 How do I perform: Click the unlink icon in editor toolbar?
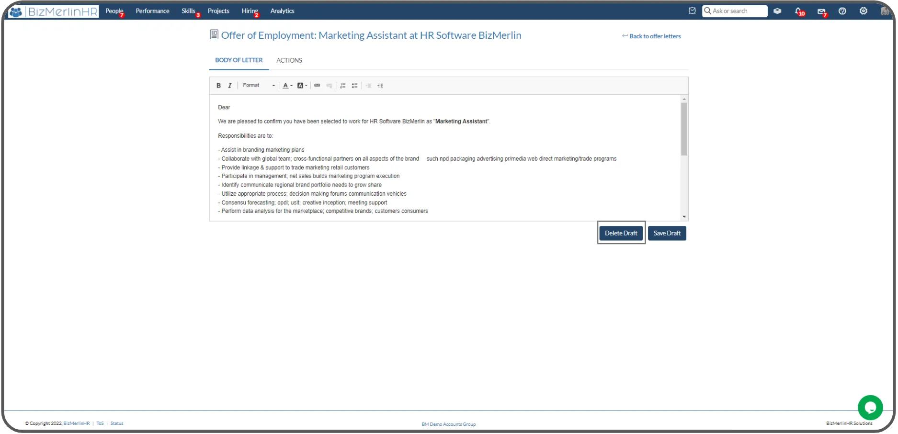(x=330, y=86)
